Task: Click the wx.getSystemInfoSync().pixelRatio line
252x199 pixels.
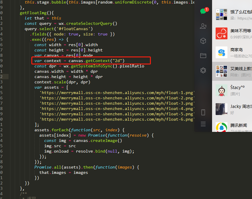Action: pyautogui.click(x=89, y=66)
